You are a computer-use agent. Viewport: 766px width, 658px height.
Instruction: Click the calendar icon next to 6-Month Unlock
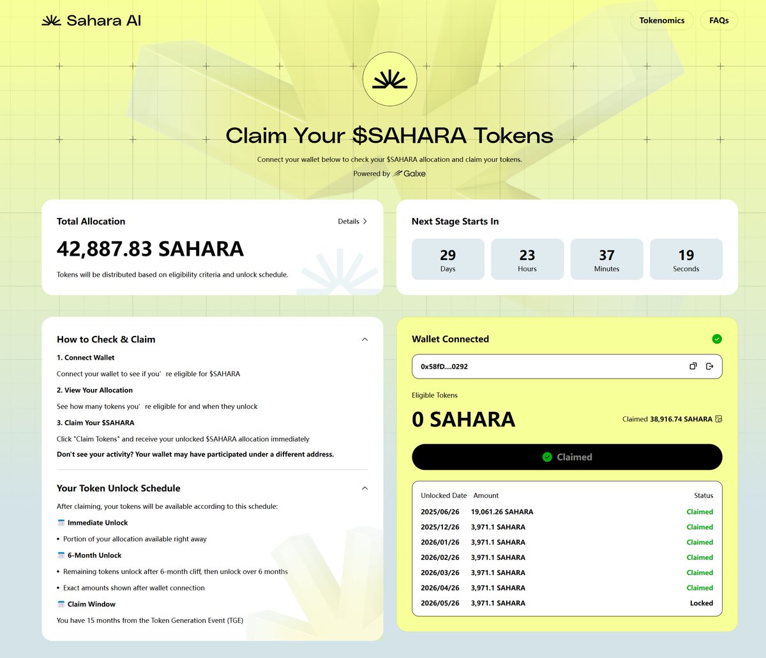point(61,555)
